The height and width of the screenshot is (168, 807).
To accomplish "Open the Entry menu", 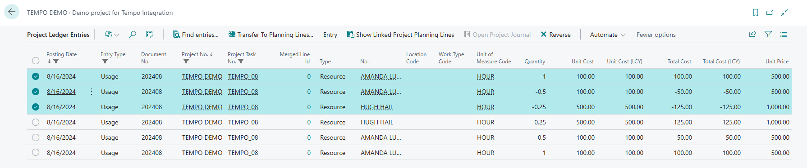I will pos(330,35).
